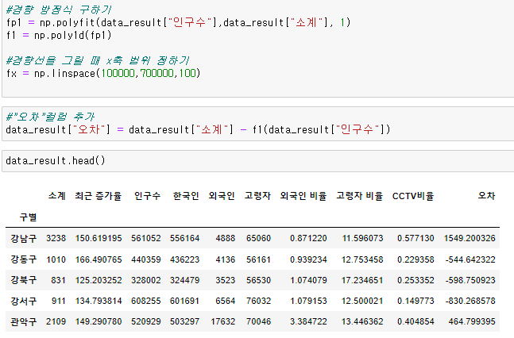Click the value 440359
Image resolution: width=514 pixels, height=338 pixels.
point(146,259)
